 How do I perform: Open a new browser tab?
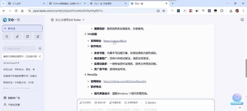(173, 3)
